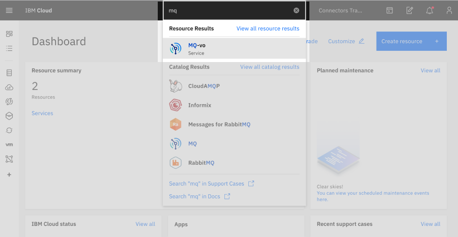458x237 pixels.
Task: Click View all resource results
Action: (x=268, y=28)
